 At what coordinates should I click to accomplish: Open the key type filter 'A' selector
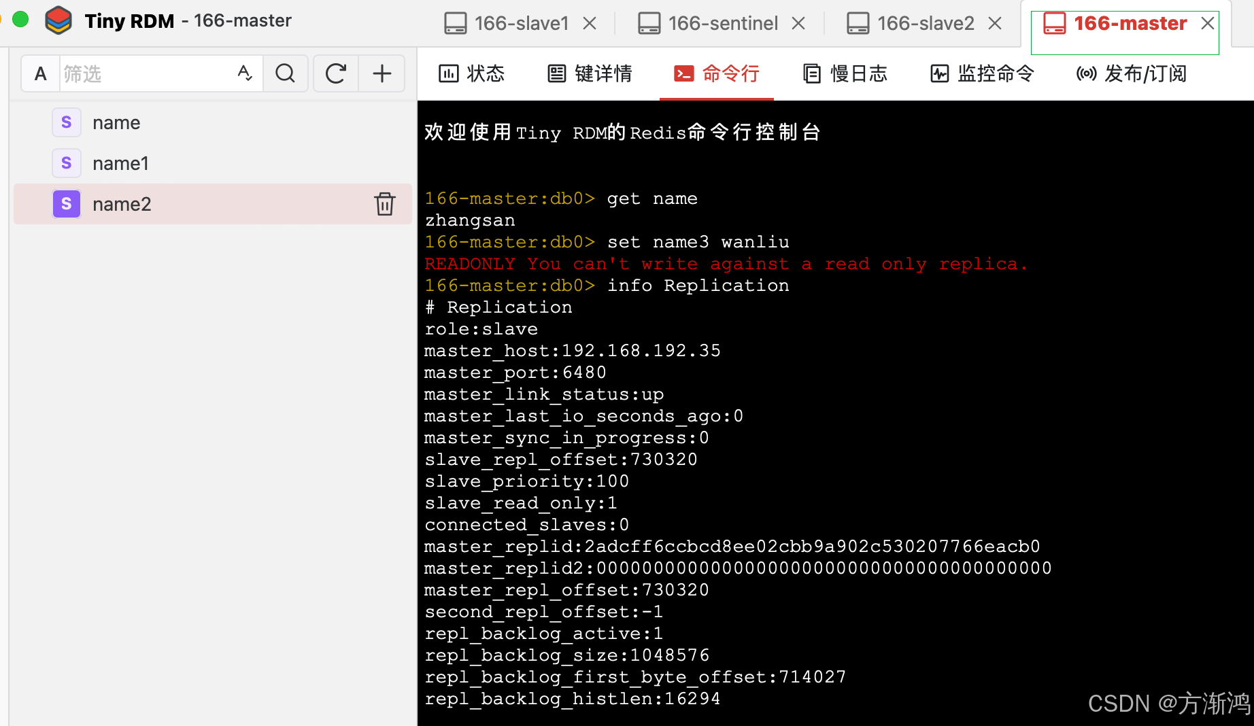point(41,73)
